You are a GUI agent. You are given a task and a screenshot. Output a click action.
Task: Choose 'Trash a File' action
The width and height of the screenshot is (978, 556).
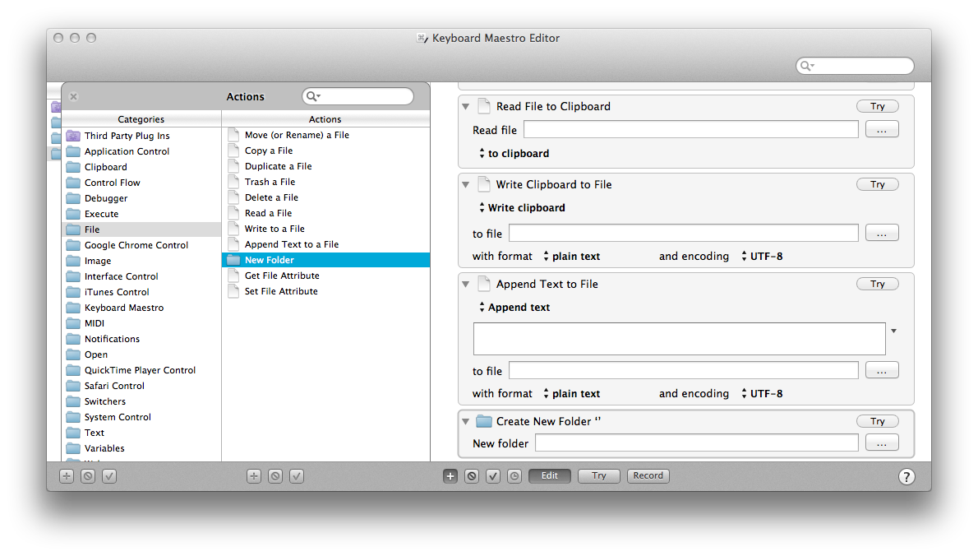(325, 182)
